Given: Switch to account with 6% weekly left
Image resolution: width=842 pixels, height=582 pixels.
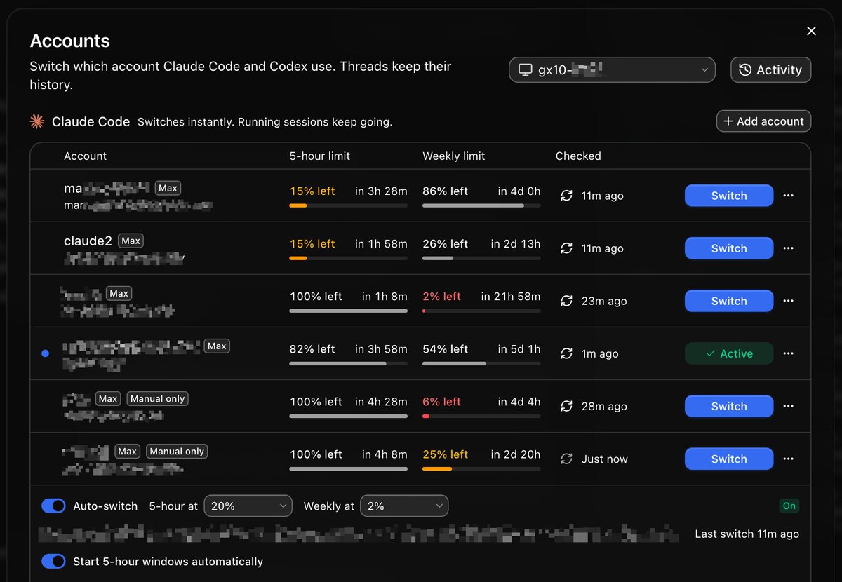Looking at the screenshot, I should tap(729, 406).
